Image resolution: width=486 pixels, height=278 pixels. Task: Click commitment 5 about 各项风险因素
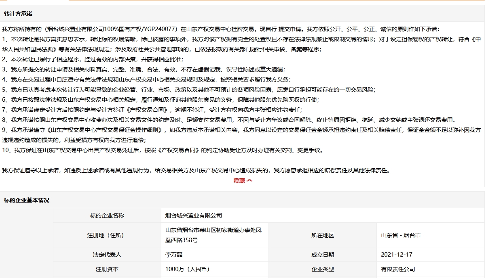pos(189,90)
